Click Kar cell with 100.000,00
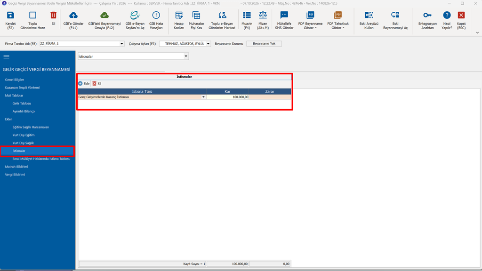This screenshot has width=482, height=271. point(227,97)
